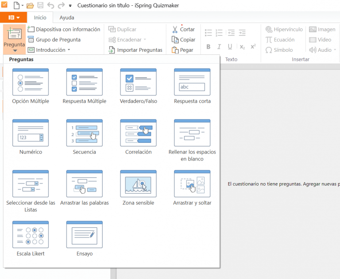Choose the Verdadero/Falso question type
This screenshot has width=340, height=279.
pyautogui.click(x=138, y=86)
